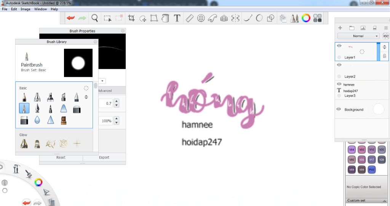
Task: Close the Brush Library panel
Action: pos(95,42)
